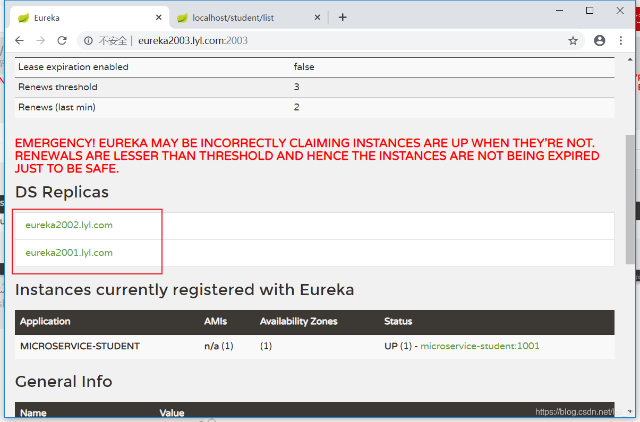The image size is (640, 422).
Task: Click the vertical scrollbar thumb
Action: pyautogui.click(x=630, y=199)
